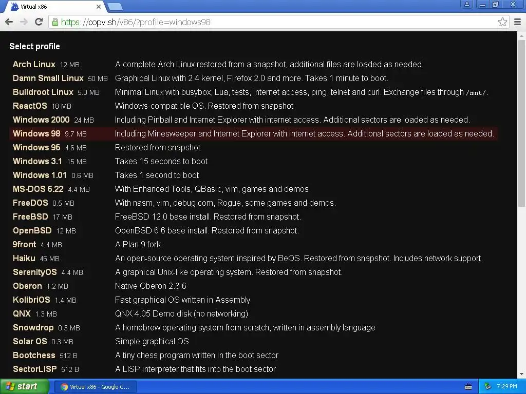Click the browser forward arrow
Viewport: 526px width, 394px height.
point(24,22)
